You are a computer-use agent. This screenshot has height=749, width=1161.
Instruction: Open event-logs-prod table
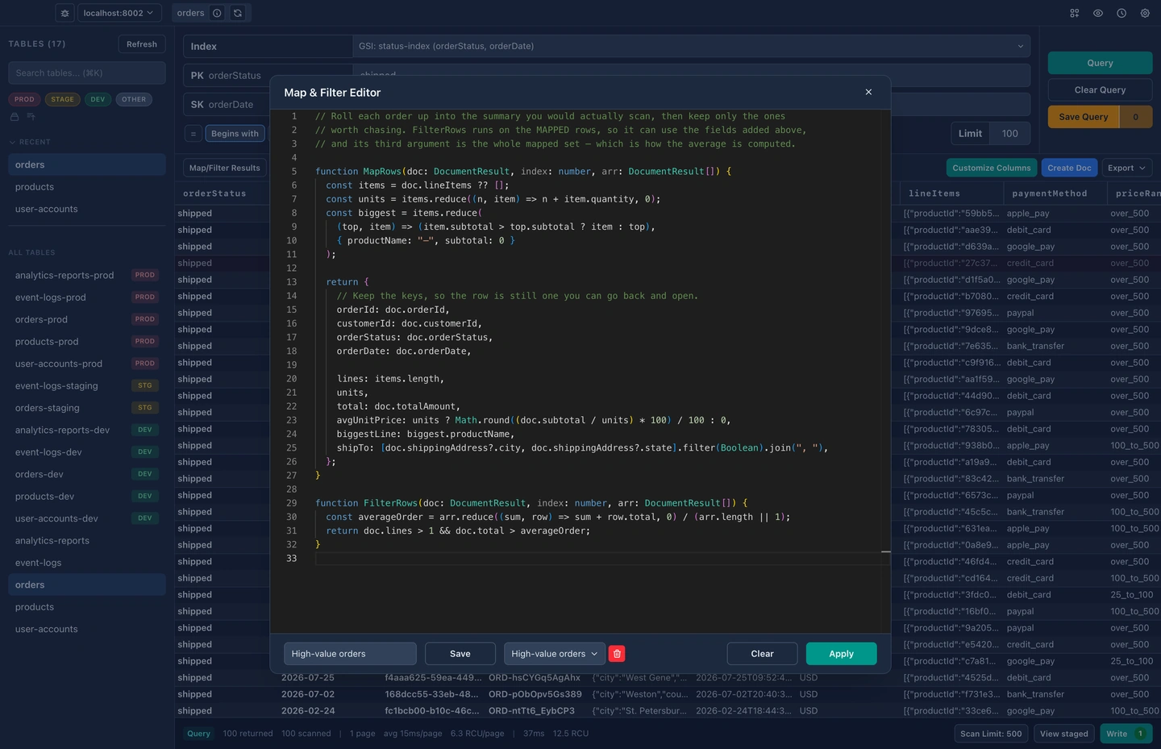click(x=86, y=298)
